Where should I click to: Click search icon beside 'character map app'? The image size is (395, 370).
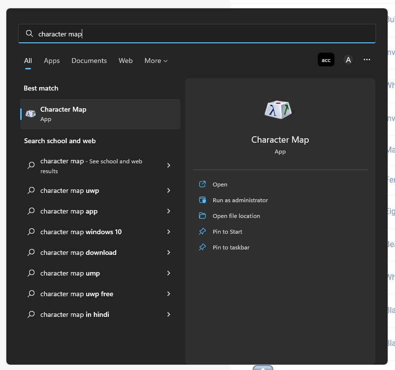click(x=31, y=211)
